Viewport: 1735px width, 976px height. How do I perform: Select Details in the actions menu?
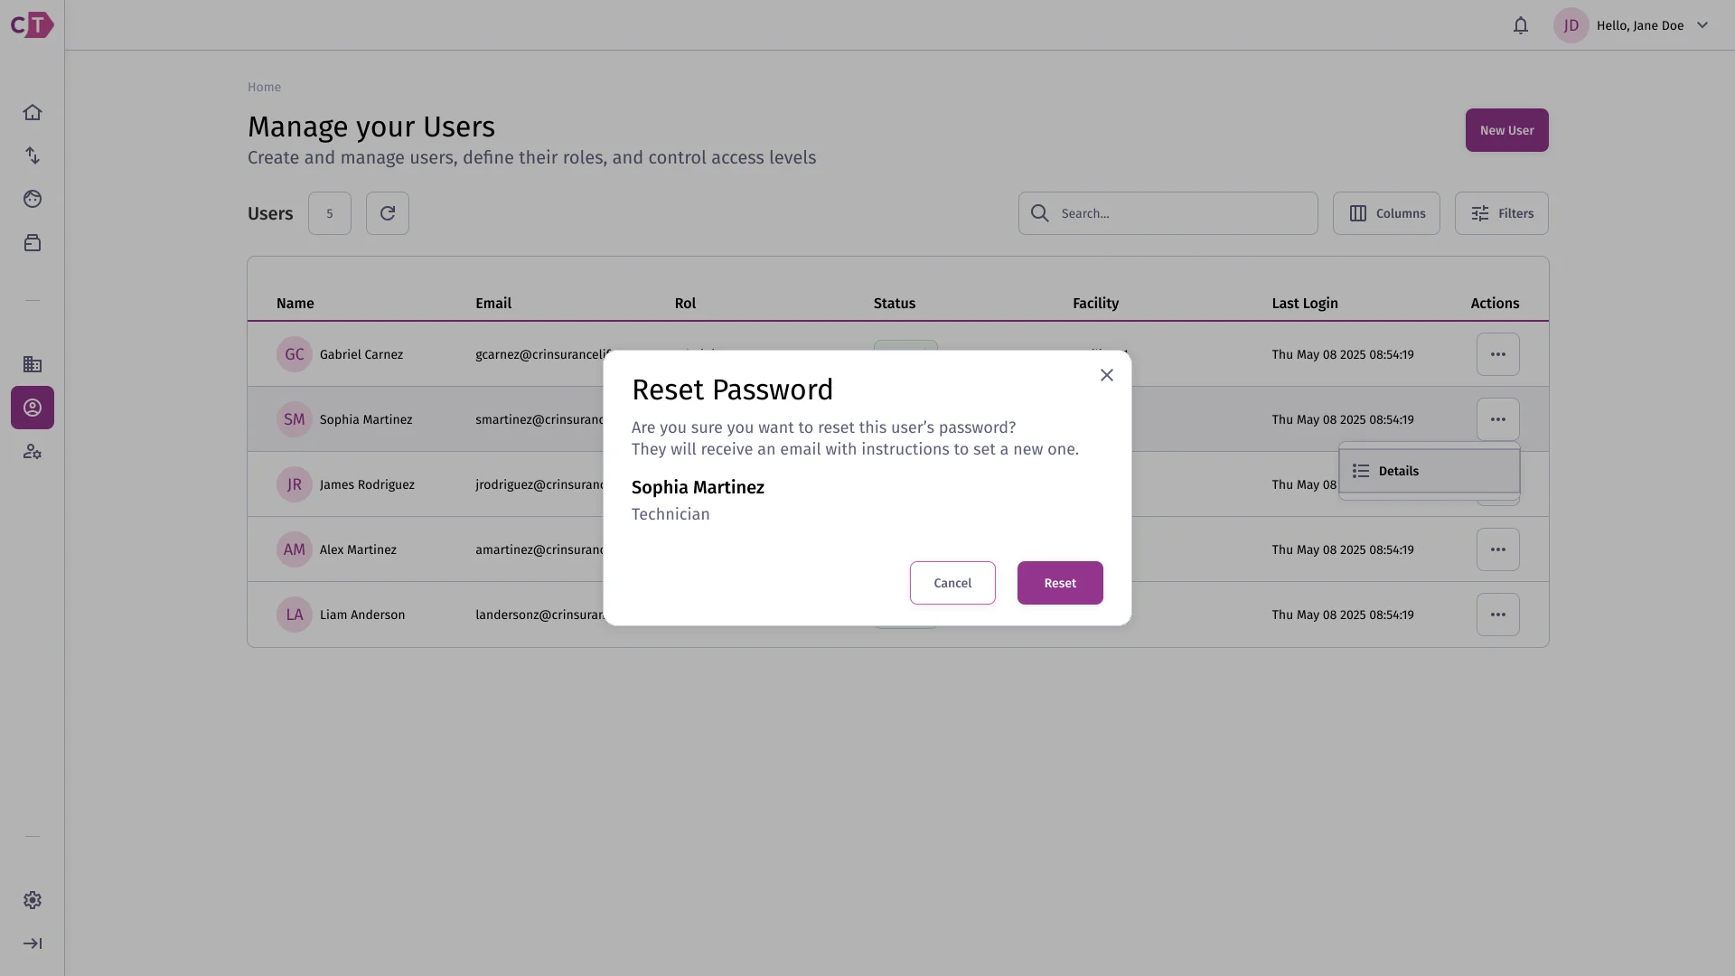pos(1430,471)
